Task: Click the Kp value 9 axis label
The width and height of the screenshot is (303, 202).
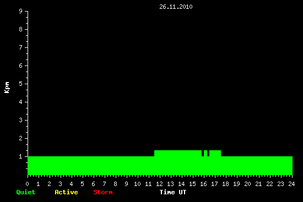Action: [21, 11]
